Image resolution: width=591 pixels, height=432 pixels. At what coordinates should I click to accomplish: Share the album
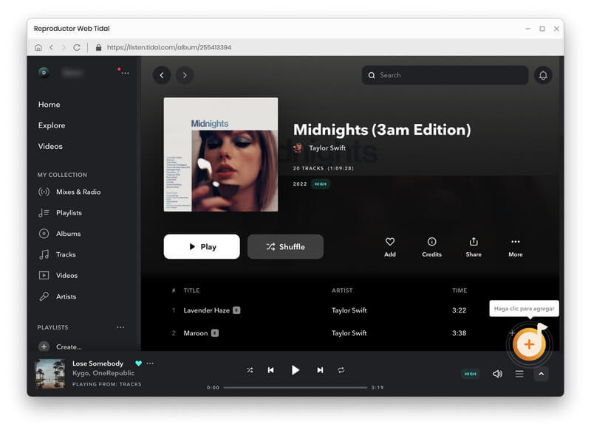(x=474, y=247)
